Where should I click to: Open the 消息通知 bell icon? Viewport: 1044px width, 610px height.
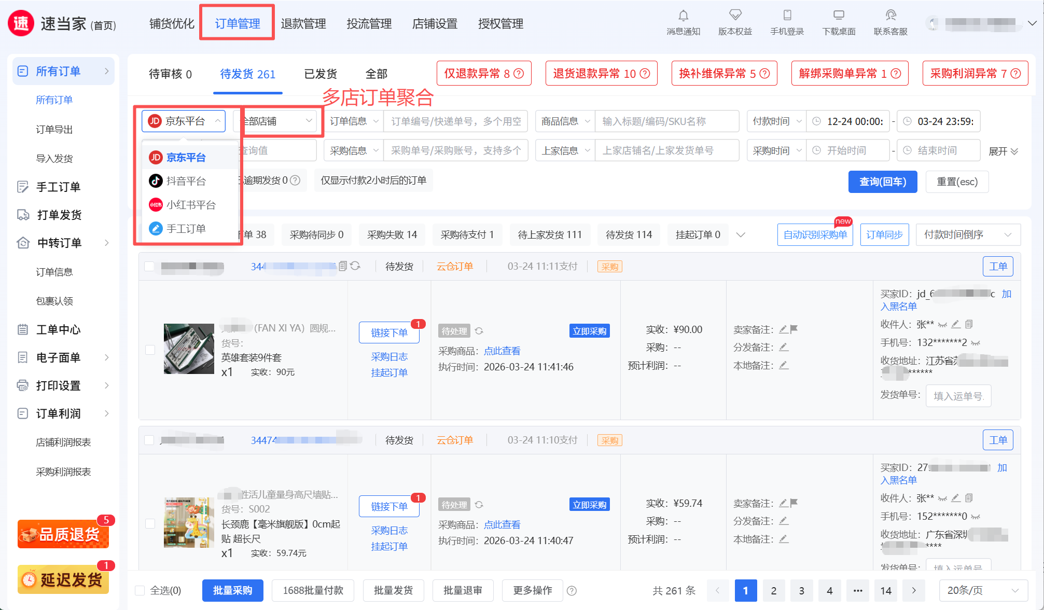(x=683, y=16)
